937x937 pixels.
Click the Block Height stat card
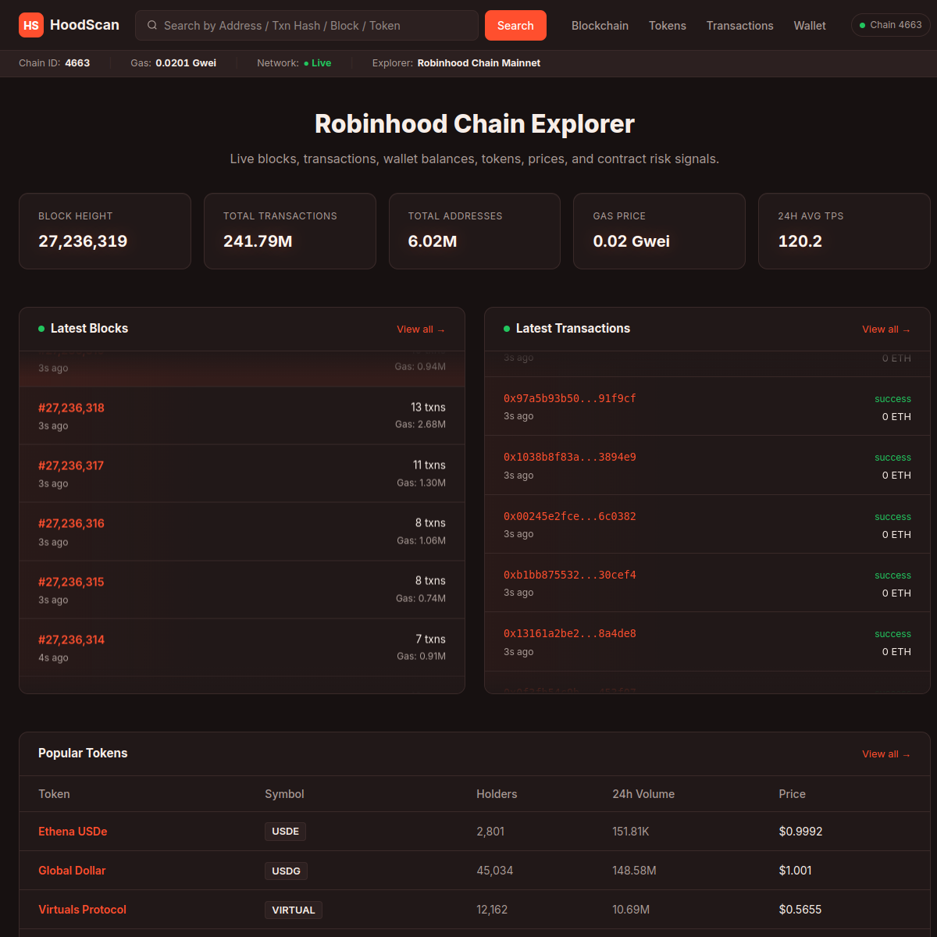pos(105,231)
